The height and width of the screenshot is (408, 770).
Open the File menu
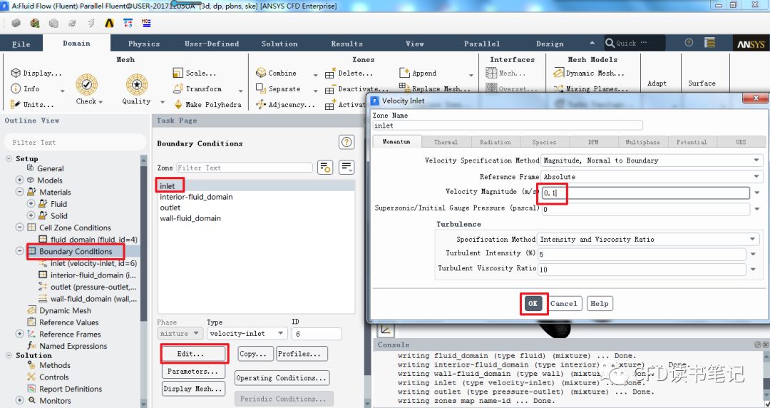point(21,44)
